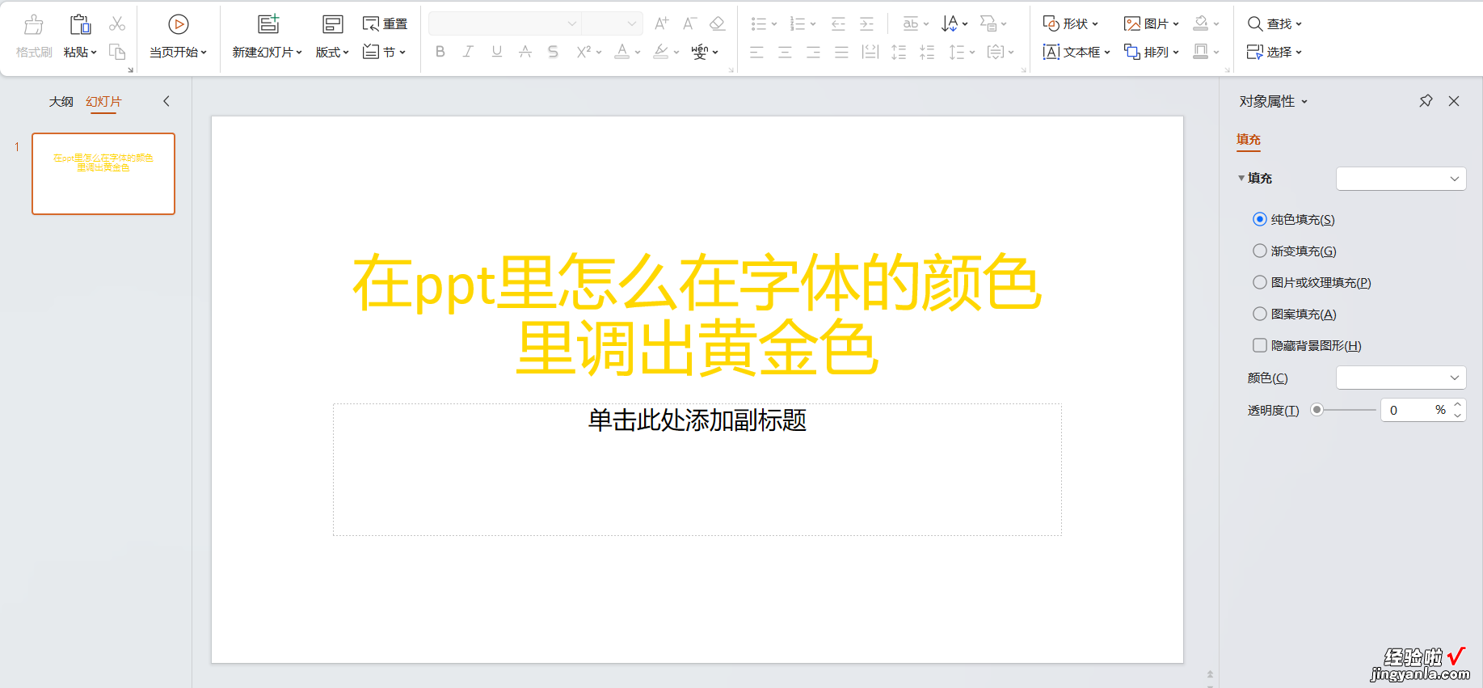Click the Reset (重置) button
1483x688 pixels.
pyautogui.click(x=385, y=23)
